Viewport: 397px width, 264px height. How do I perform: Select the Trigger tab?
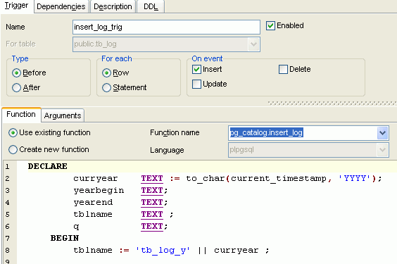(17, 6)
